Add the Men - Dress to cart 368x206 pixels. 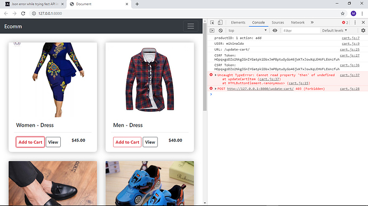pos(127,142)
